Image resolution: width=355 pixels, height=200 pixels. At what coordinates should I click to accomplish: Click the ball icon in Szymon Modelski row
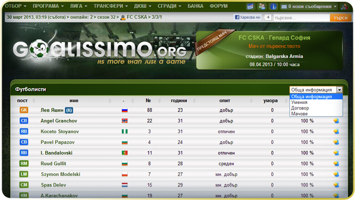click(336, 174)
